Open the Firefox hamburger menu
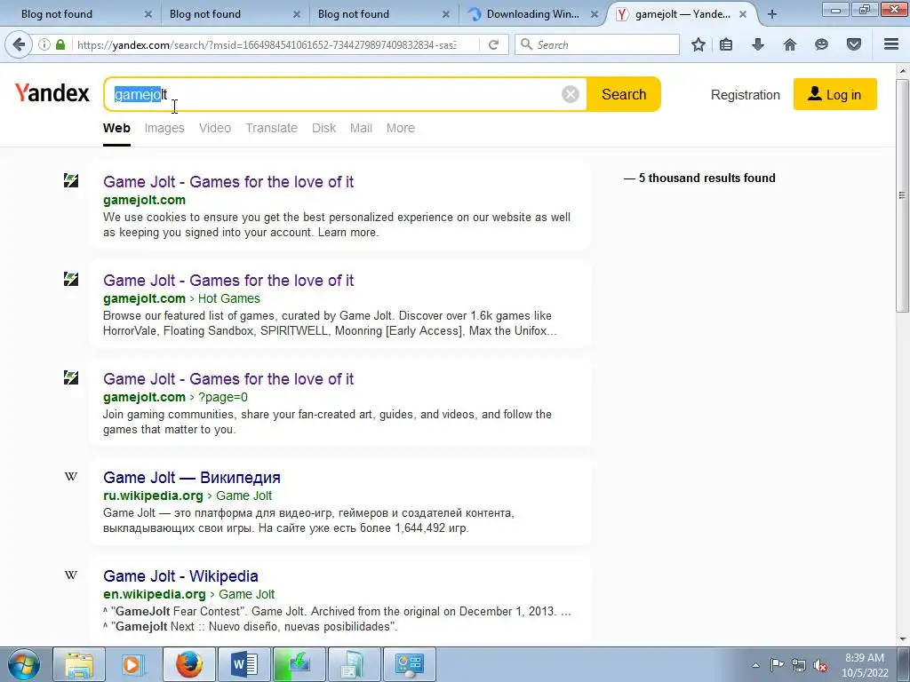Viewport: 910px width, 682px height. 891,44
